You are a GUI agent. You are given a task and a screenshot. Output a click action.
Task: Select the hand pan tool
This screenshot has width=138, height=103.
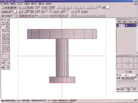[x=3, y=46]
